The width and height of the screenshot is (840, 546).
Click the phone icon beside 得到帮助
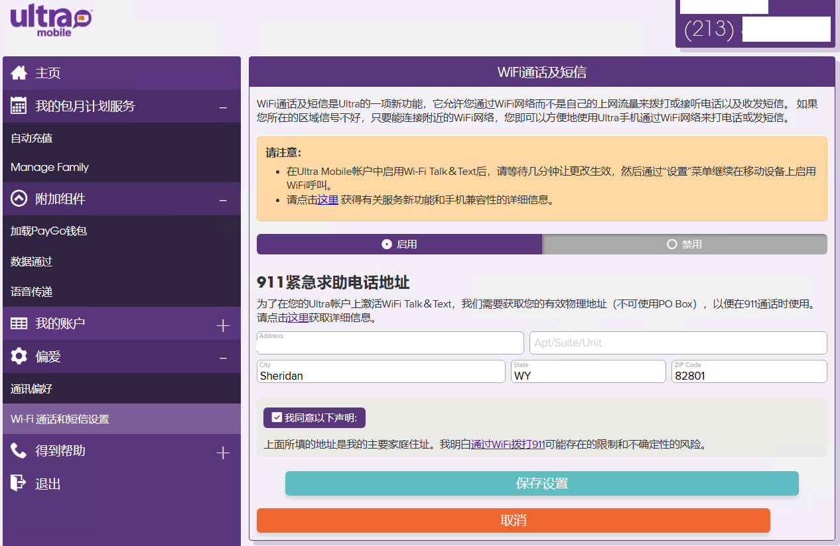click(19, 451)
